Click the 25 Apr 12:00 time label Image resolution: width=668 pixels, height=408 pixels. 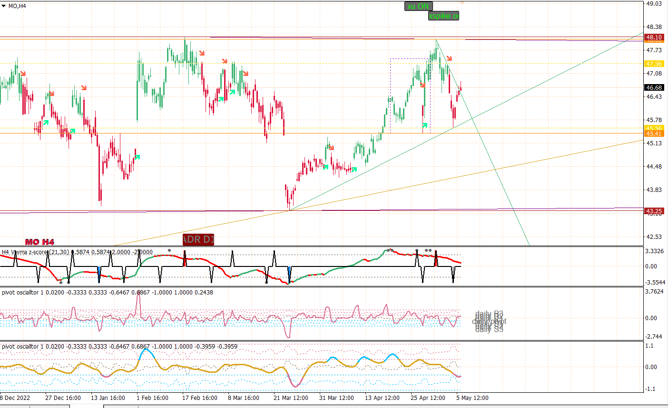coord(428,398)
